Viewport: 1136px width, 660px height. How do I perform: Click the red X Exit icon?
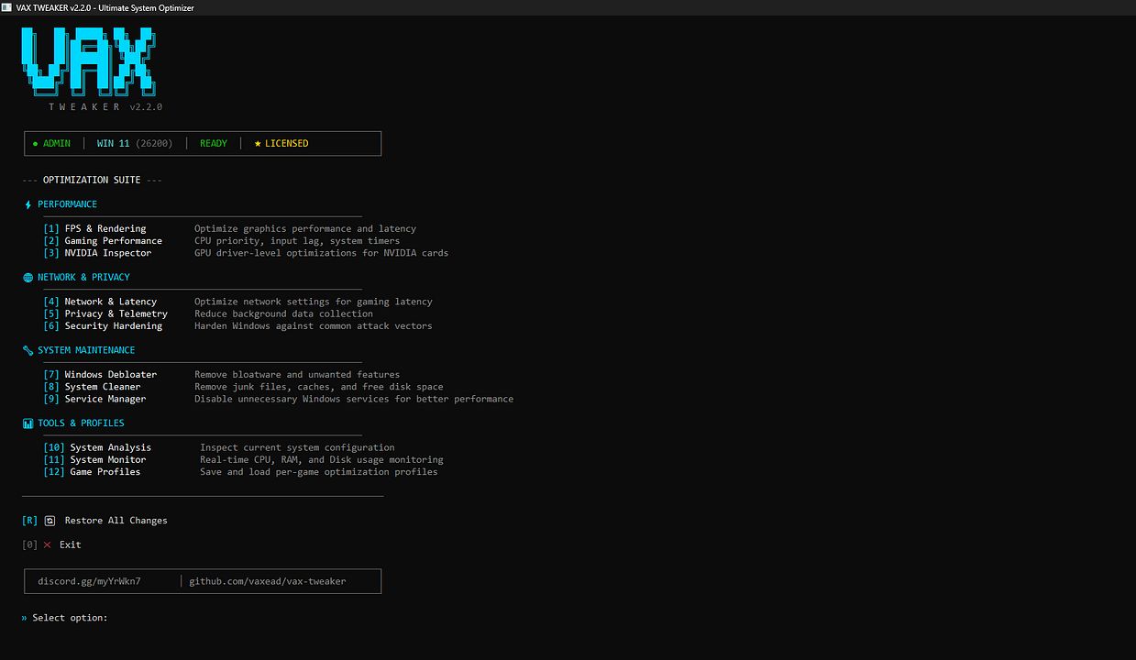[x=48, y=544]
